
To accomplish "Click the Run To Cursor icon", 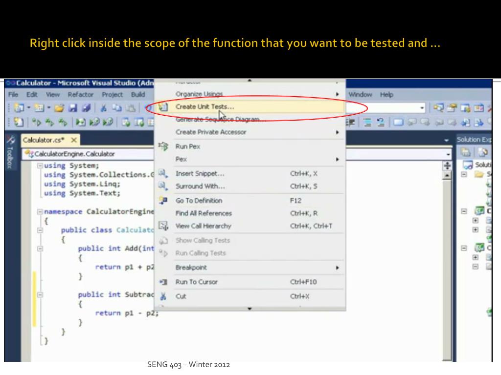I will pyautogui.click(x=163, y=282).
